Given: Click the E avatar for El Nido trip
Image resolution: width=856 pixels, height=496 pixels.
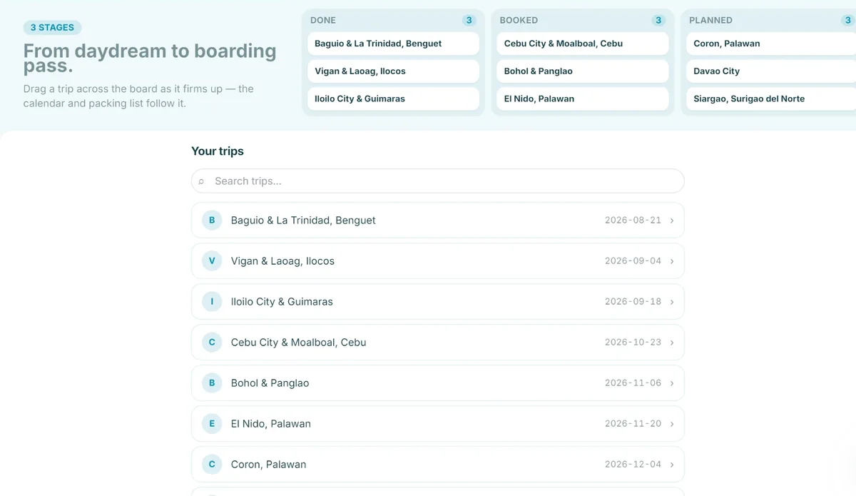Looking at the screenshot, I should (x=212, y=423).
